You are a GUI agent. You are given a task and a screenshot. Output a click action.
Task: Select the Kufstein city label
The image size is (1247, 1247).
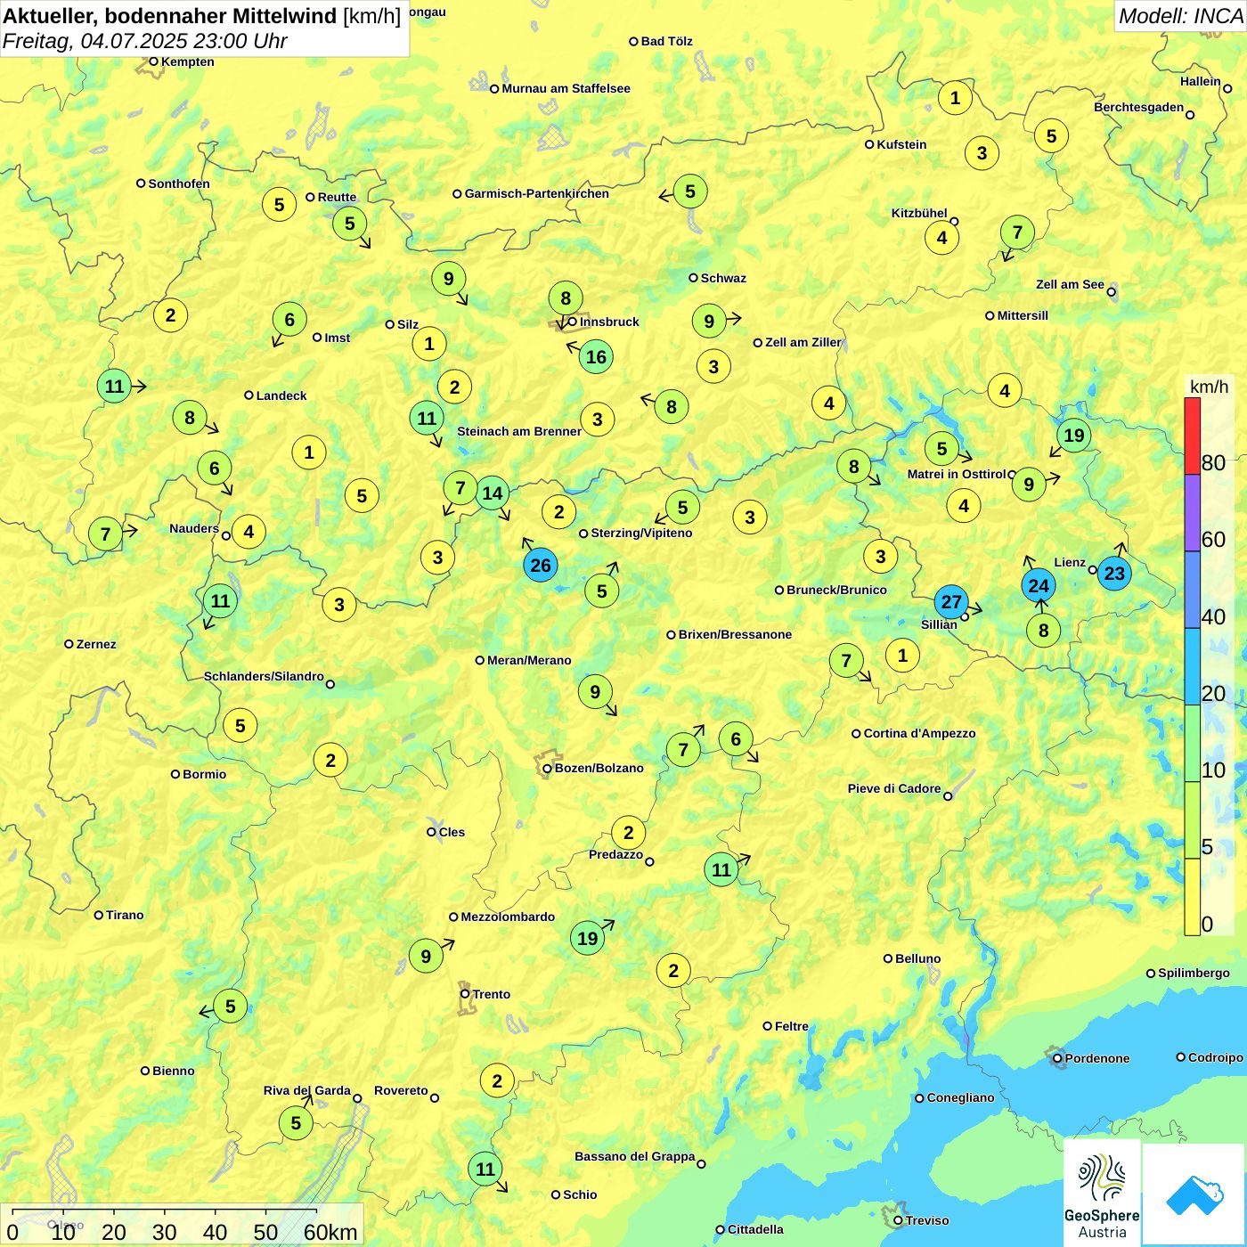(x=901, y=144)
